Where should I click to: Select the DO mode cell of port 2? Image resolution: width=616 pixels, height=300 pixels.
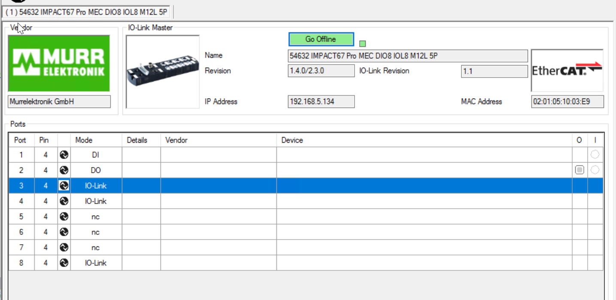[x=96, y=170]
